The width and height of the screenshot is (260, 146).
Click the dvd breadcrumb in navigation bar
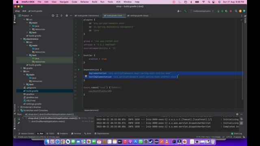point(24,11)
